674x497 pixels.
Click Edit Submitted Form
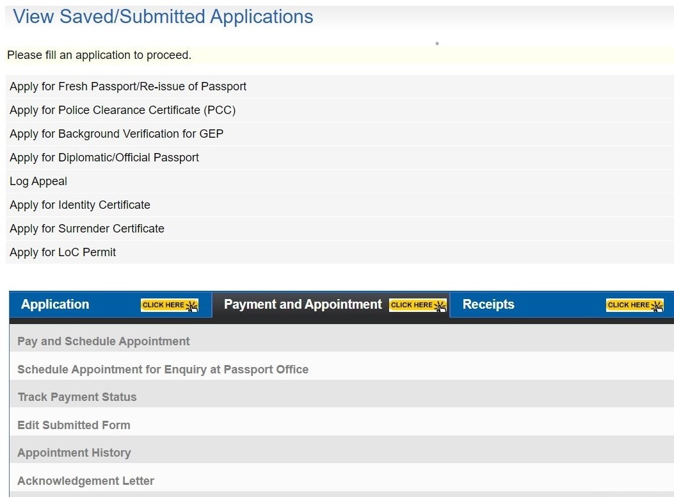tap(74, 425)
